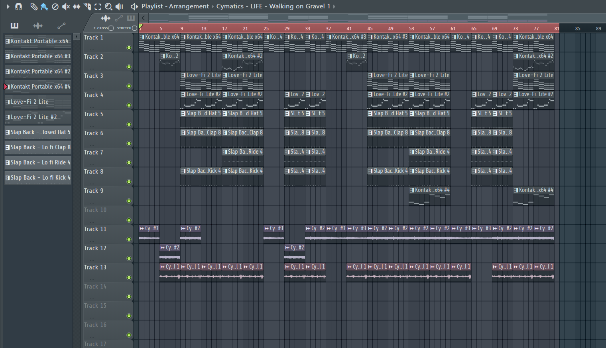Select Slap Back - Lo fi Clap 8 pattern
The width and height of the screenshot is (606, 348).
tap(38, 147)
